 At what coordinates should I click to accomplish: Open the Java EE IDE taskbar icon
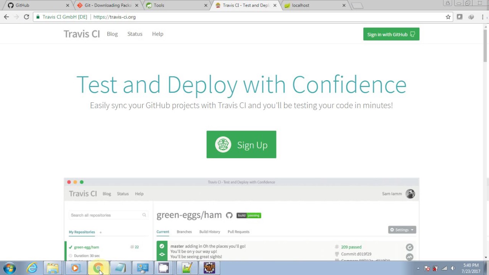(209, 268)
